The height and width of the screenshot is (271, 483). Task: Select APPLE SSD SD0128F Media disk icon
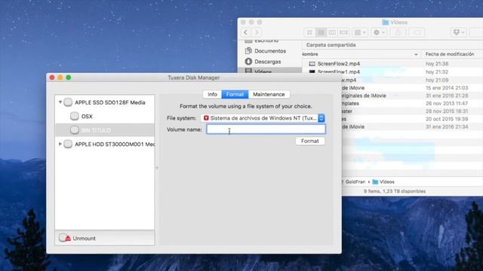click(68, 102)
